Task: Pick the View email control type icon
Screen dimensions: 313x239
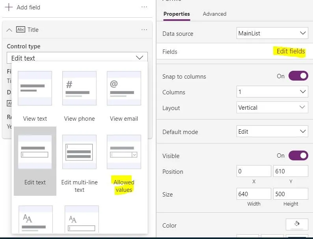Action: [124, 88]
